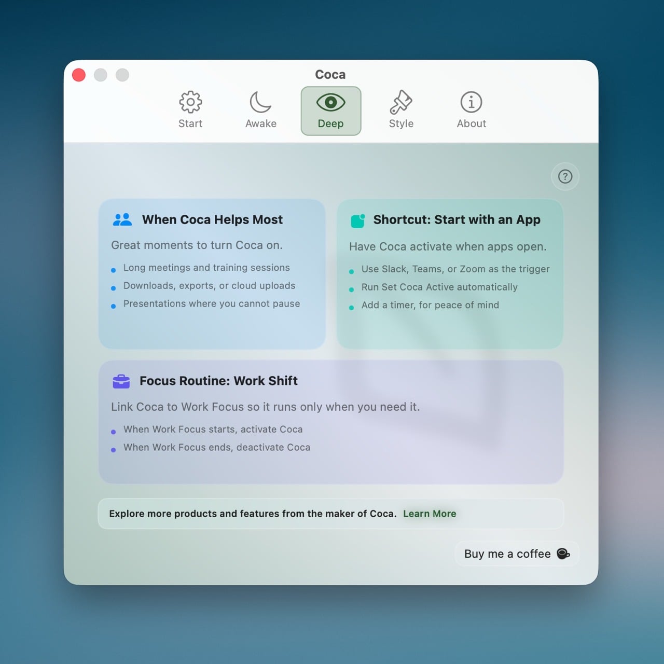Click 'Long meetings and training sessions' bullet
This screenshot has height=664, width=664.
[206, 268]
